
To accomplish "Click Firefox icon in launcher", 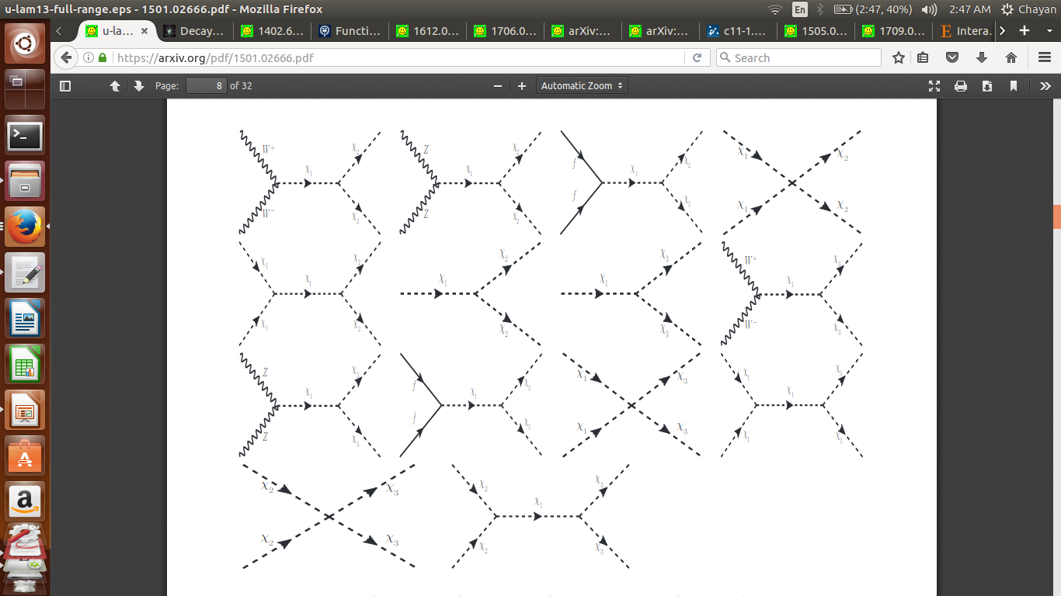I will (25, 227).
